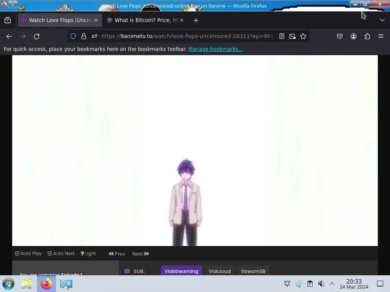This screenshot has height=292, width=390.
Task: Open site permissions icon in address bar
Action: [94, 36]
